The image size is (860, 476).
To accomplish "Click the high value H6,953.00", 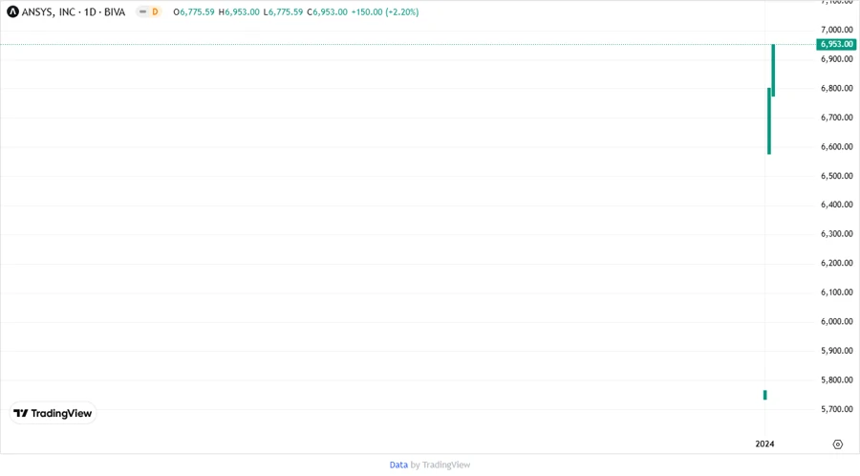I will (x=239, y=11).
